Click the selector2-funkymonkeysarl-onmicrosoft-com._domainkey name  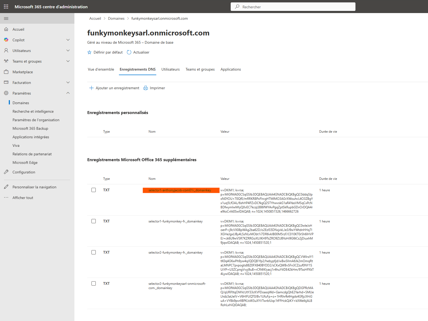(x=177, y=286)
